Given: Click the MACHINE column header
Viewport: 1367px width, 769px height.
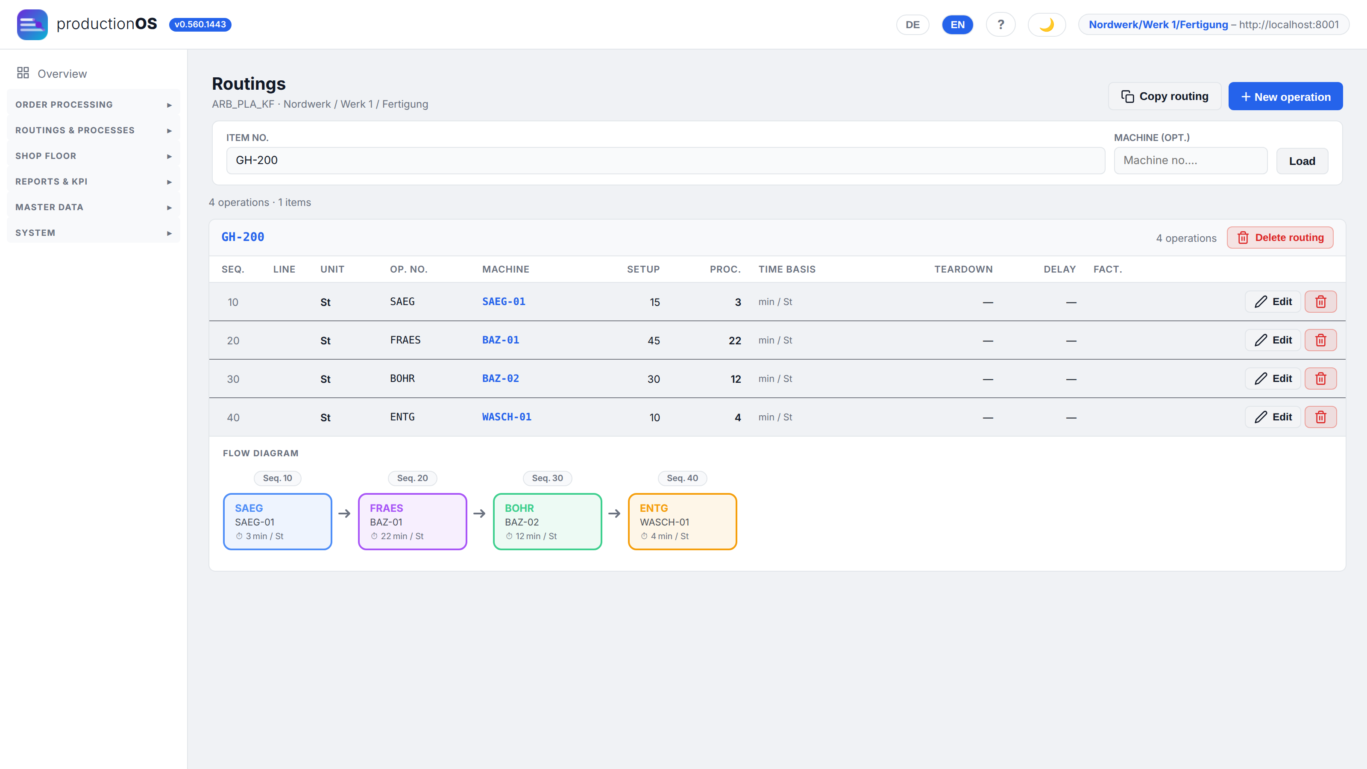Looking at the screenshot, I should pyautogui.click(x=506, y=269).
